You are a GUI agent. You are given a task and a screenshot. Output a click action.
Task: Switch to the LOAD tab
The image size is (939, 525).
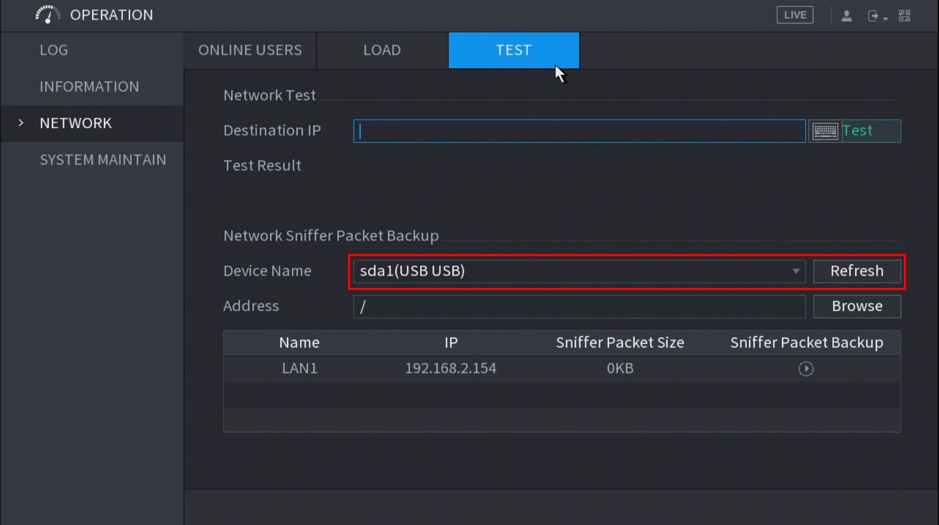382,50
